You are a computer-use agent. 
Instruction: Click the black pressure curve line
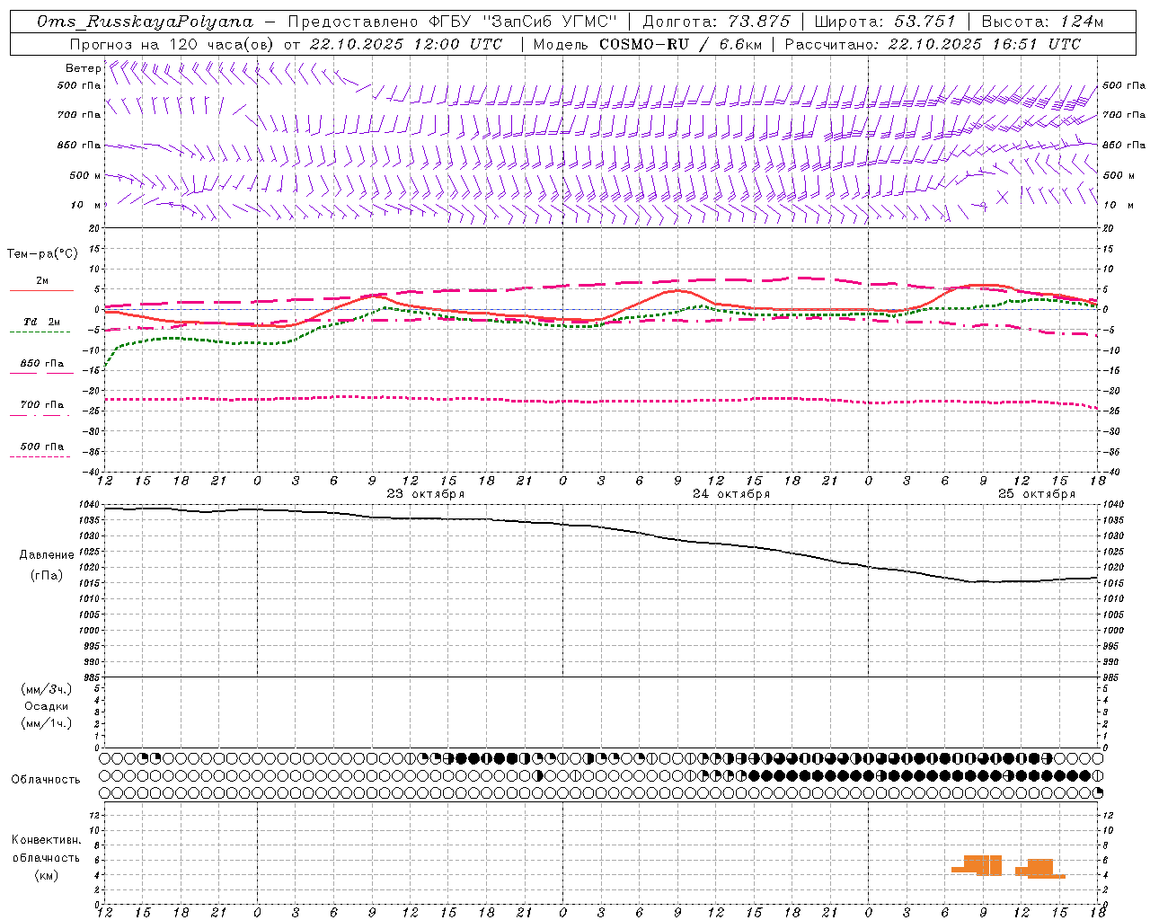point(602,528)
